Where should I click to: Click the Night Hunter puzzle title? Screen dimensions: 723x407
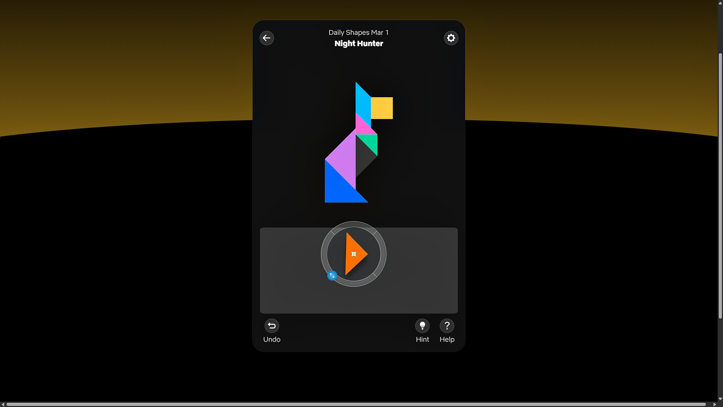click(x=359, y=43)
